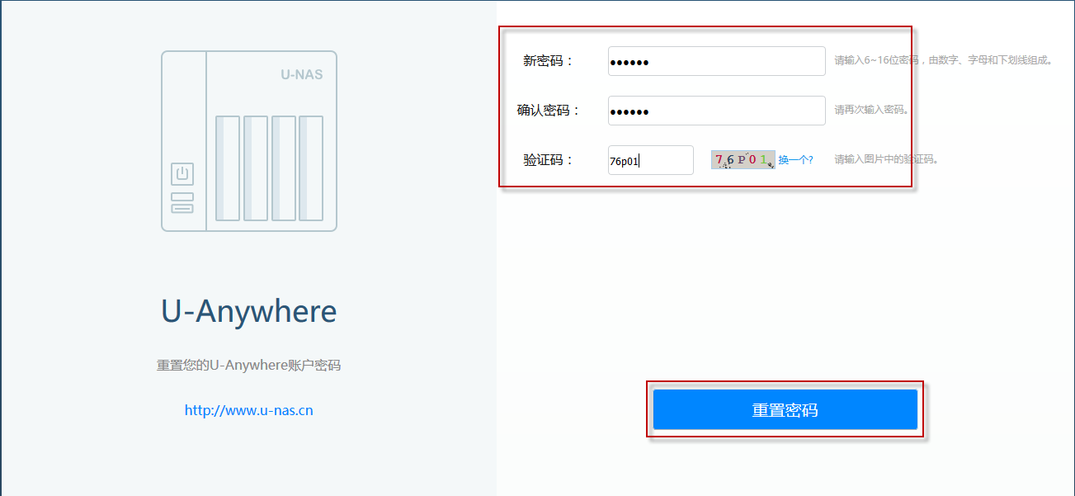1075x496 pixels.
Task: Focus the 确认密码 password input field
Action: [x=716, y=111]
